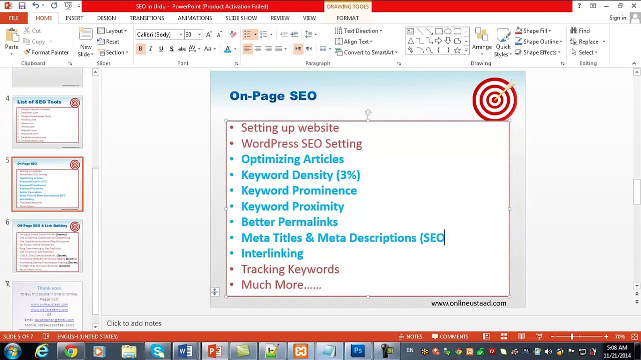Open the FILE tab
The image size is (641, 360).
(14, 18)
